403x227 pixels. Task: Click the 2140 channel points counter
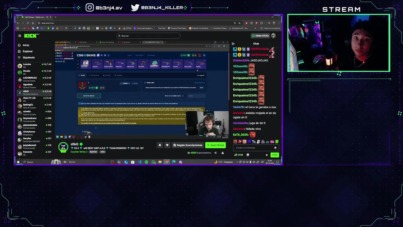[238, 155]
